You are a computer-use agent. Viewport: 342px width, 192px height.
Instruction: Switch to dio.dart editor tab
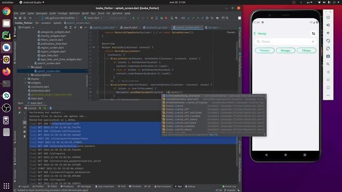[212, 27]
